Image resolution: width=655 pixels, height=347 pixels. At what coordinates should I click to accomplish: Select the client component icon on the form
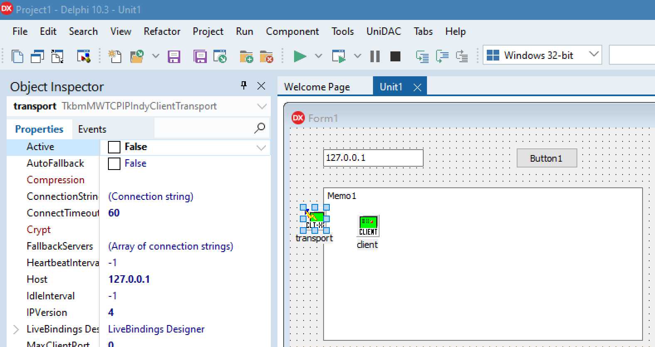coord(368,226)
